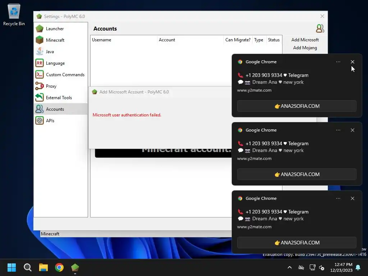This screenshot has height=276, width=368.
Task: Open the Windows Start menu
Action: pos(12,267)
